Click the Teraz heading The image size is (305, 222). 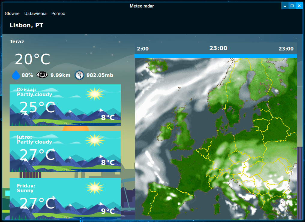[x=17, y=42]
